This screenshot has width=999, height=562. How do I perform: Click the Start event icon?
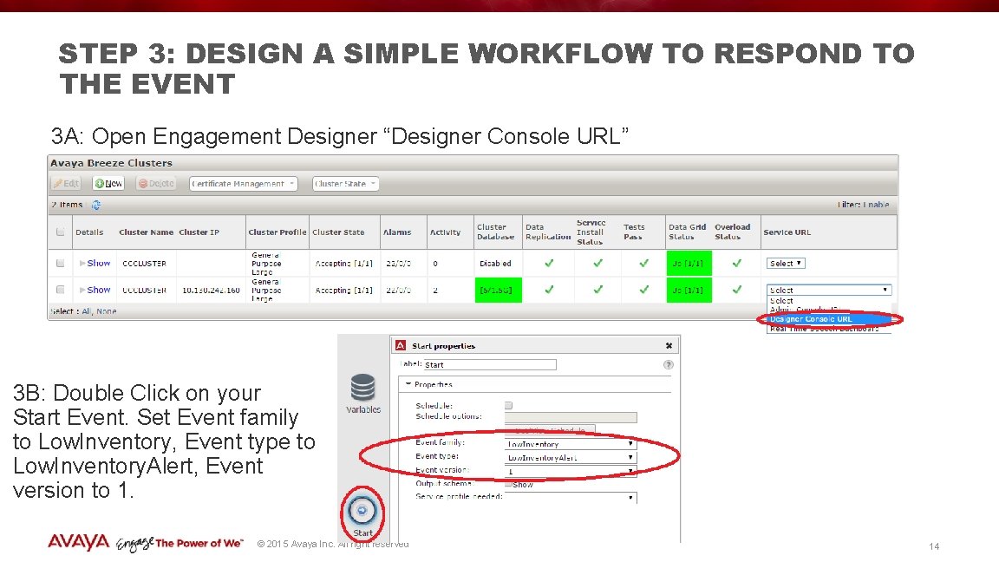point(362,510)
